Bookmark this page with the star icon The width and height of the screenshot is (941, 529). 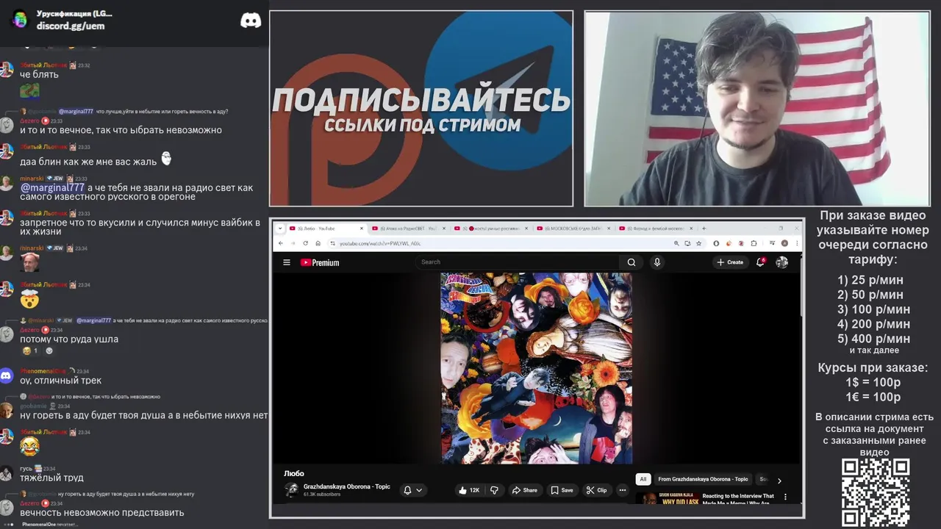(x=698, y=243)
